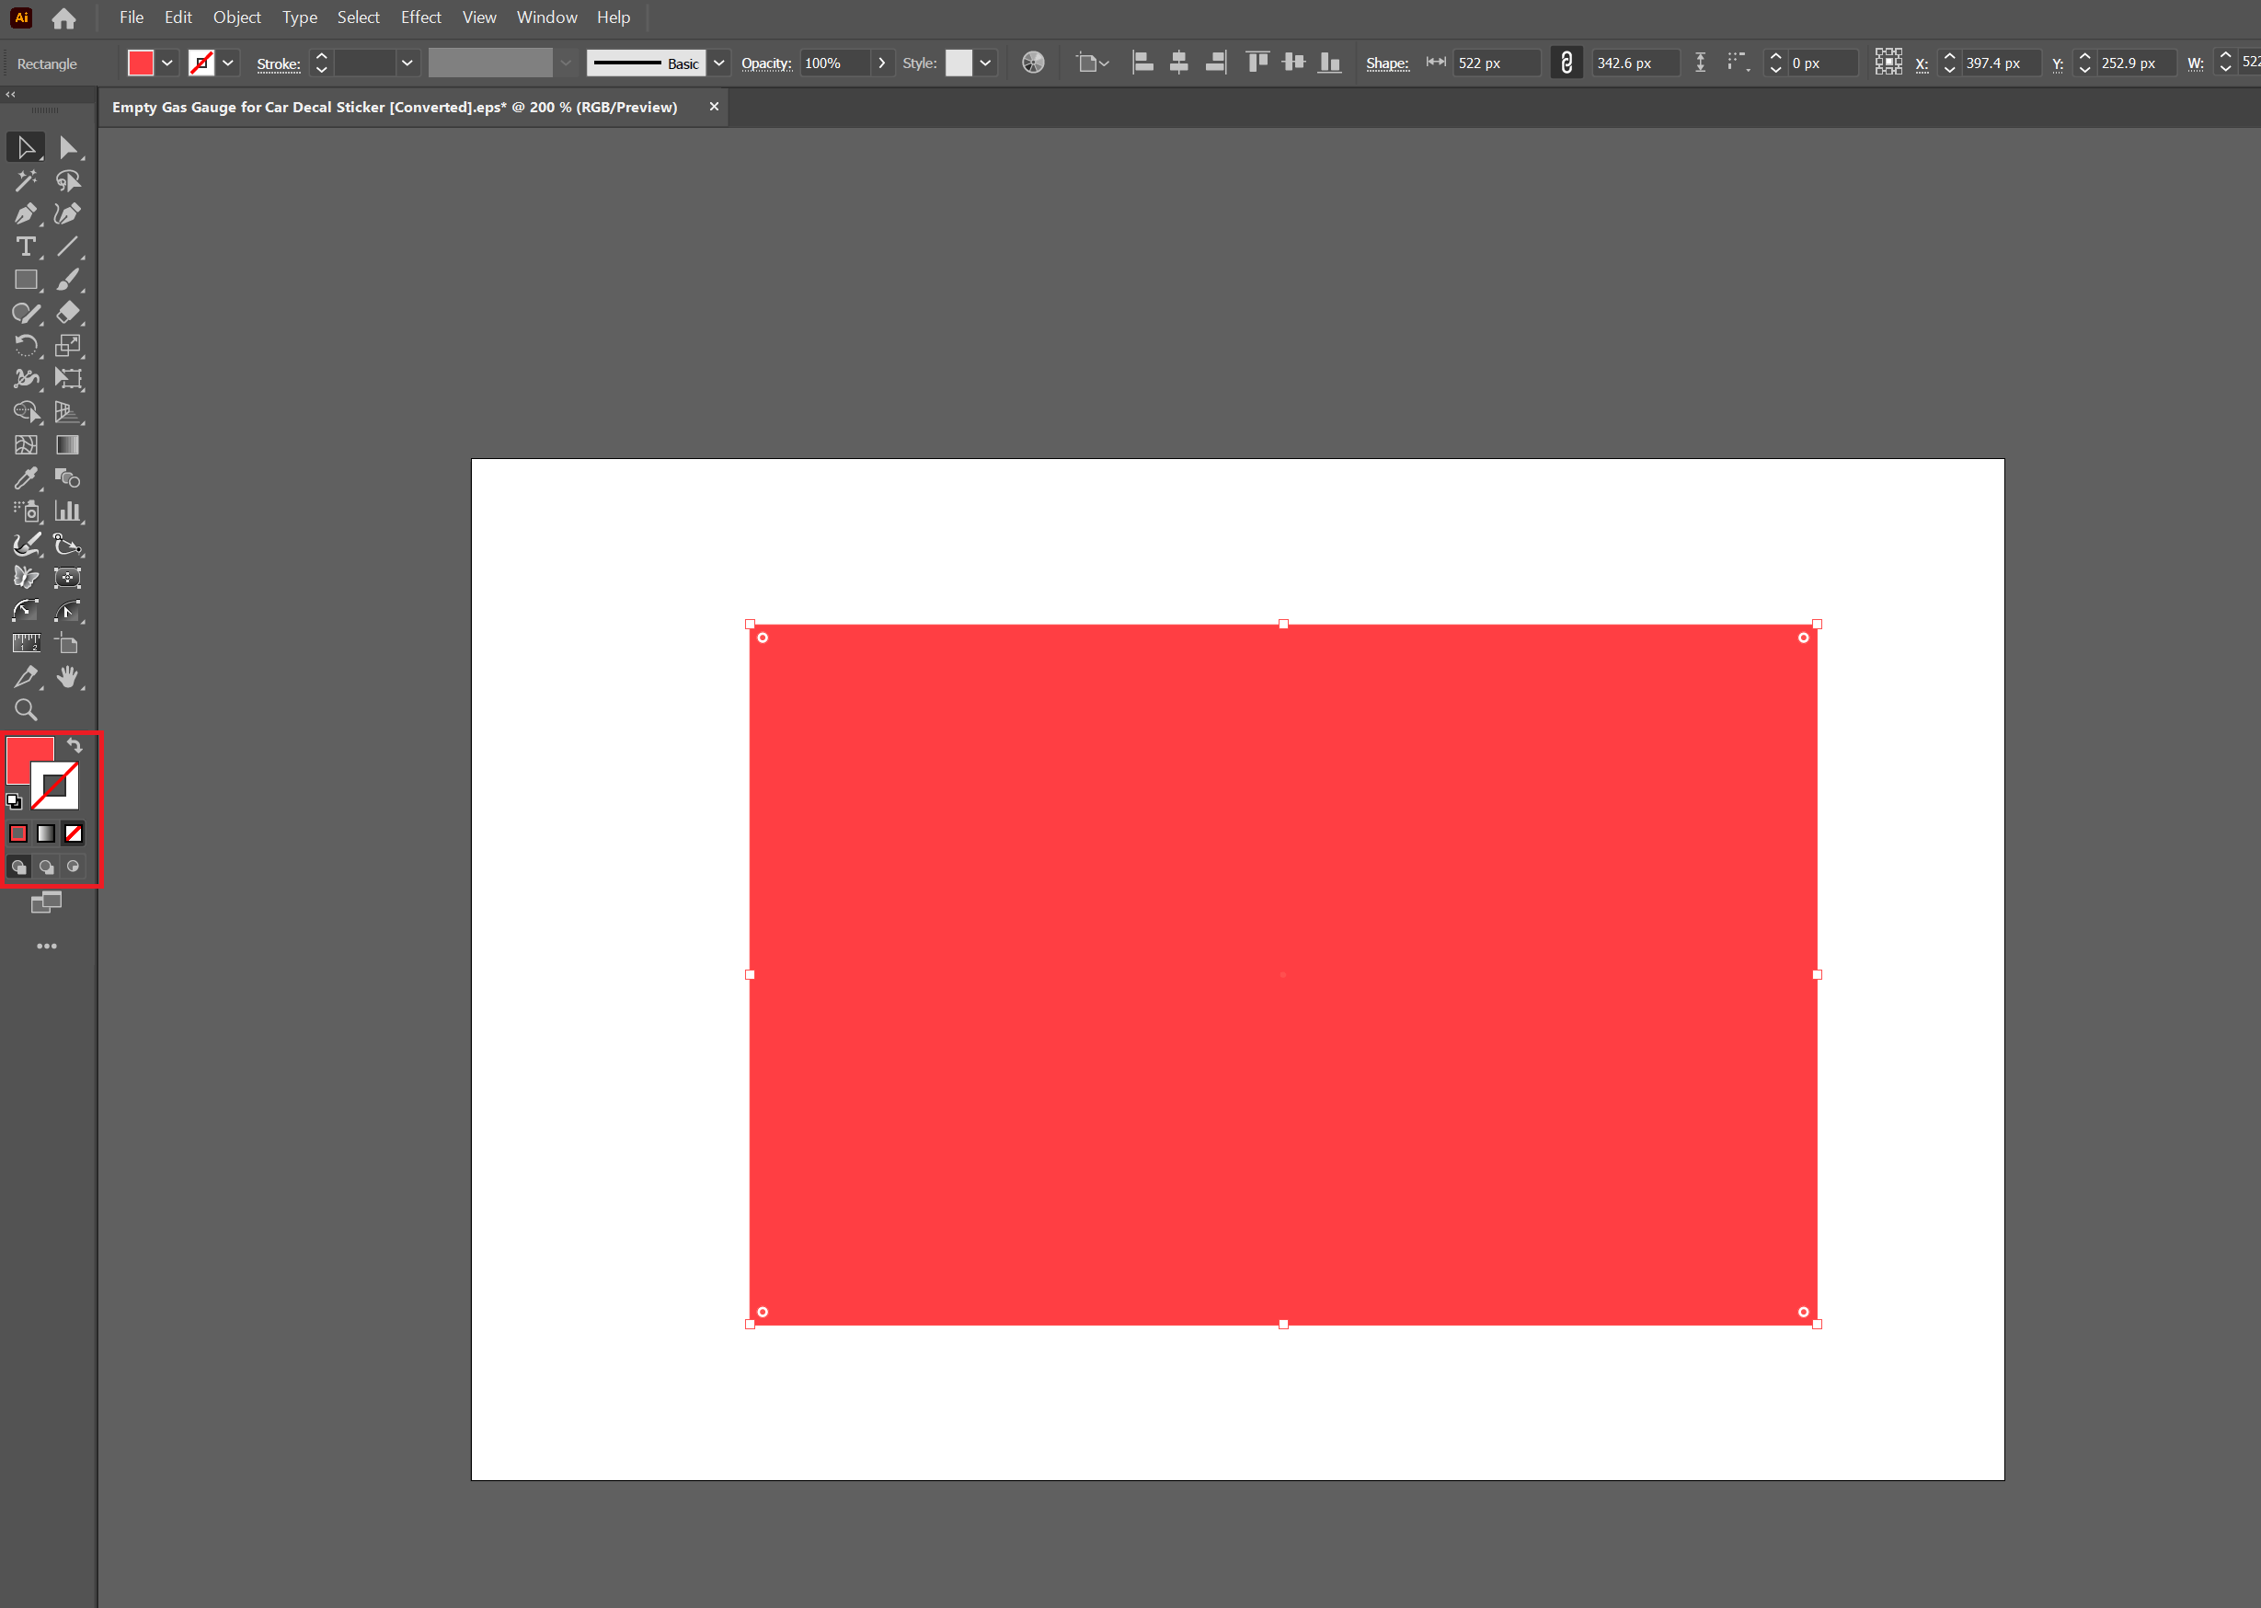Viewport: 2261px width, 1608px height.
Task: Open the Object menu
Action: (x=236, y=17)
